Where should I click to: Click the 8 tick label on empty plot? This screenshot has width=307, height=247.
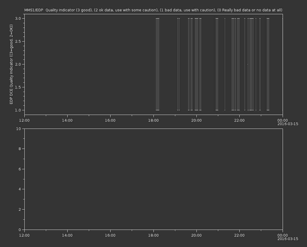coord(20,149)
